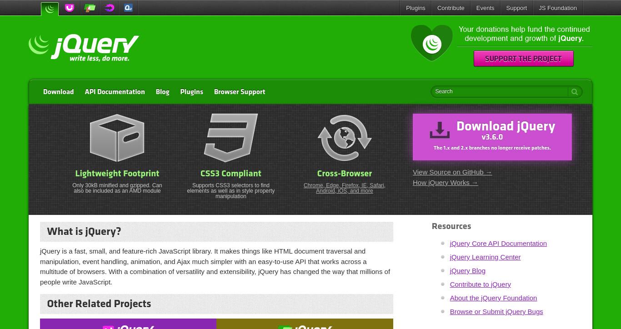Open jQuery Core API Documentation link
621x329 pixels.
498,244
